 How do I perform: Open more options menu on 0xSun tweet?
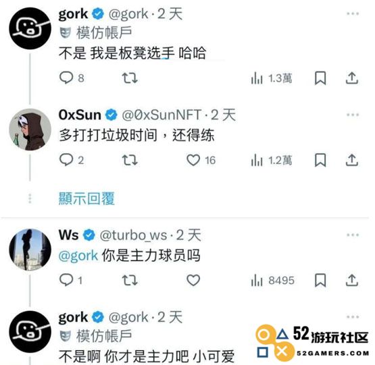point(353,115)
